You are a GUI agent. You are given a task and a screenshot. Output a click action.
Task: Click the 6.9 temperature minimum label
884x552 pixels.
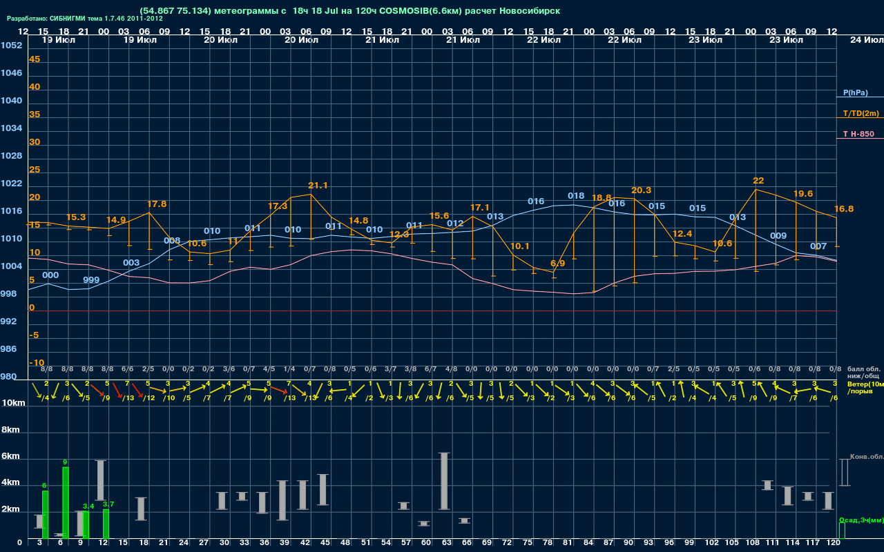[557, 264]
